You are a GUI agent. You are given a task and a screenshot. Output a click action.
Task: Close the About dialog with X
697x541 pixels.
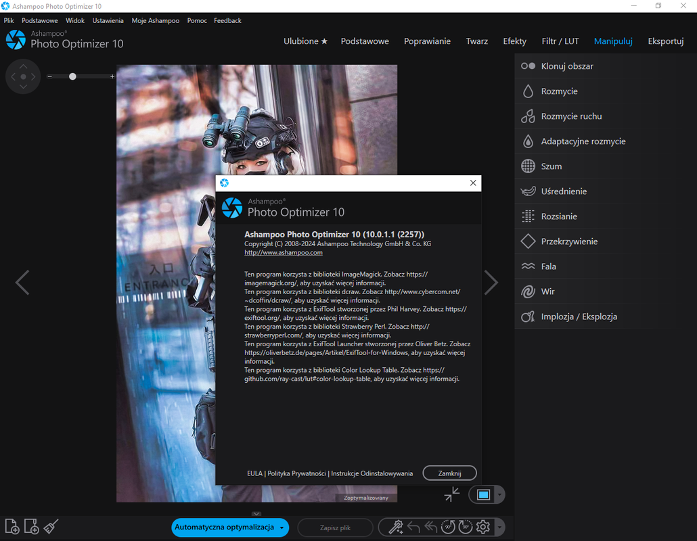tap(473, 183)
